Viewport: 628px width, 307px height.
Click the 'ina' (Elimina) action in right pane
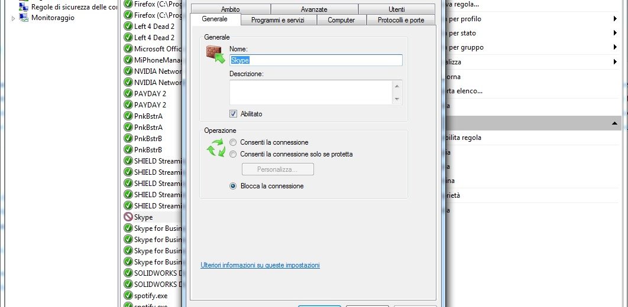(x=451, y=181)
